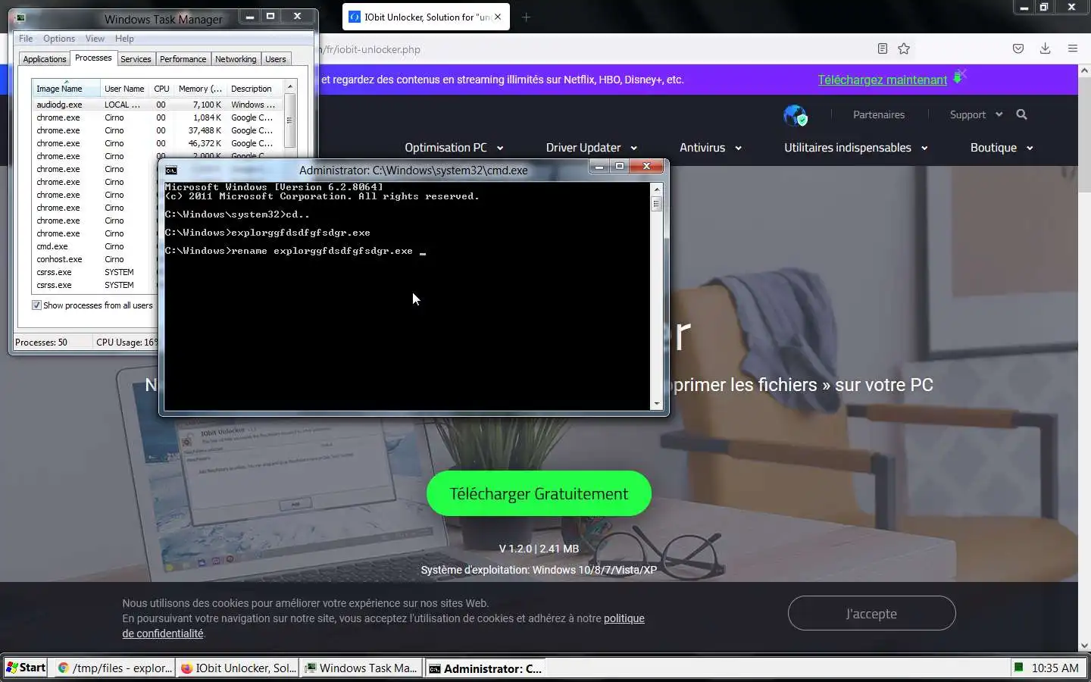Click the green tray icon beside the clock
The width and height of the screenshot is (1091, 682).
[1019, 668]
